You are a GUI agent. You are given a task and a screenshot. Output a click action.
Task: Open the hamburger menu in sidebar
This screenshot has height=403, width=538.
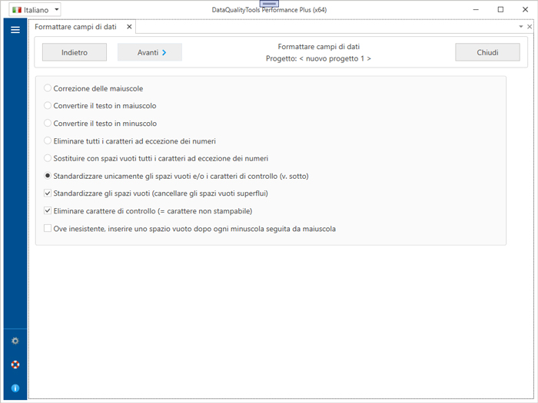pyautogui.click(x=15, y=30)
